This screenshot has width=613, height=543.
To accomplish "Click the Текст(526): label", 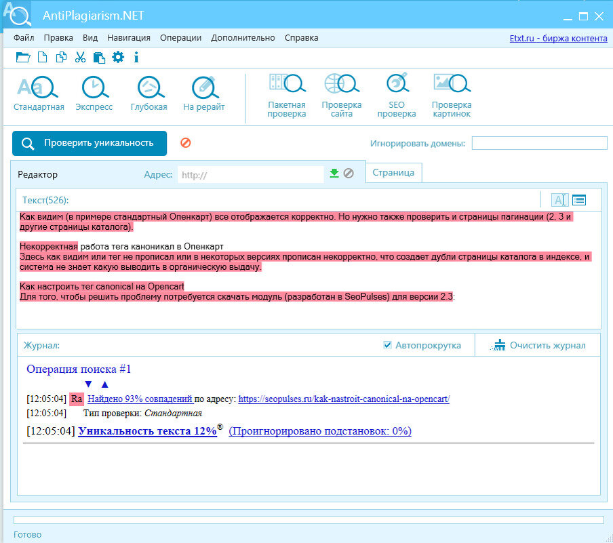I will (x=45, y=200).
